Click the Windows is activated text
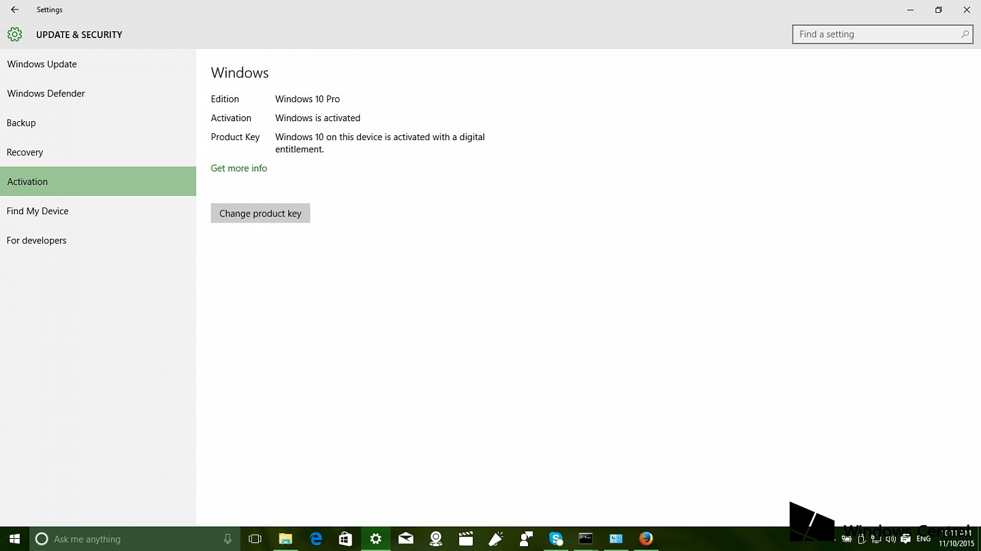 317,118
